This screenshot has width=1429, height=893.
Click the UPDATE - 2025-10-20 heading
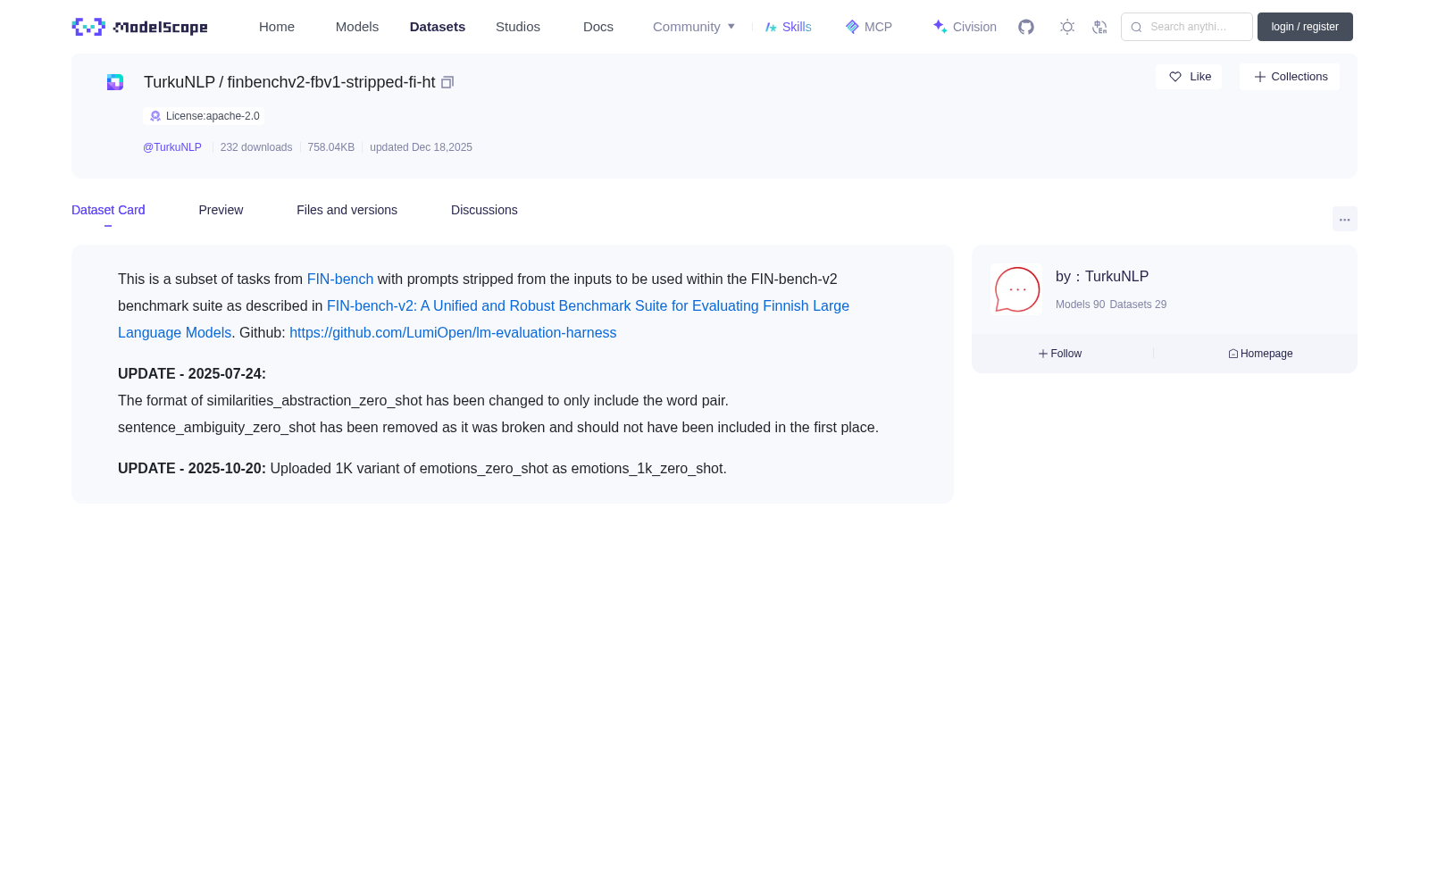pyautogui.click(x=192, y=469)
